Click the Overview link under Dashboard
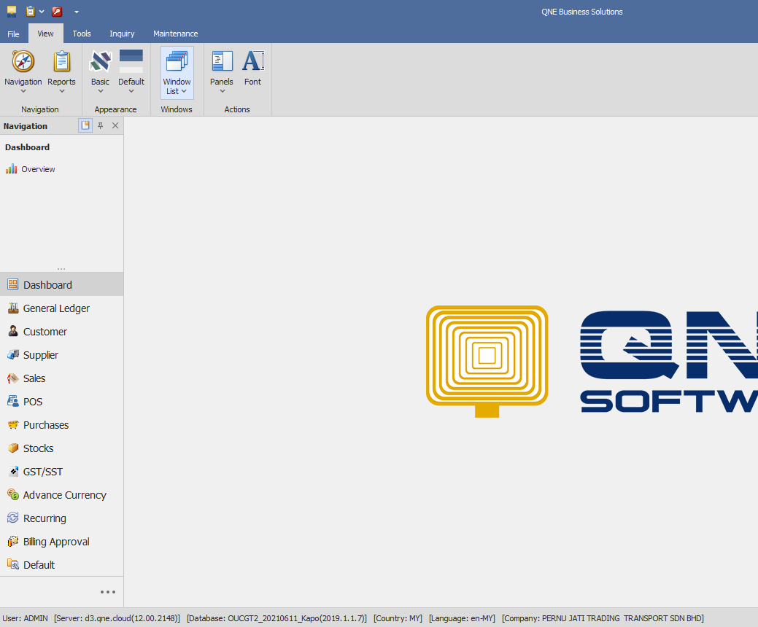This screenshot has height=627, width=758. pyautogui.click(x=38, y=169)
